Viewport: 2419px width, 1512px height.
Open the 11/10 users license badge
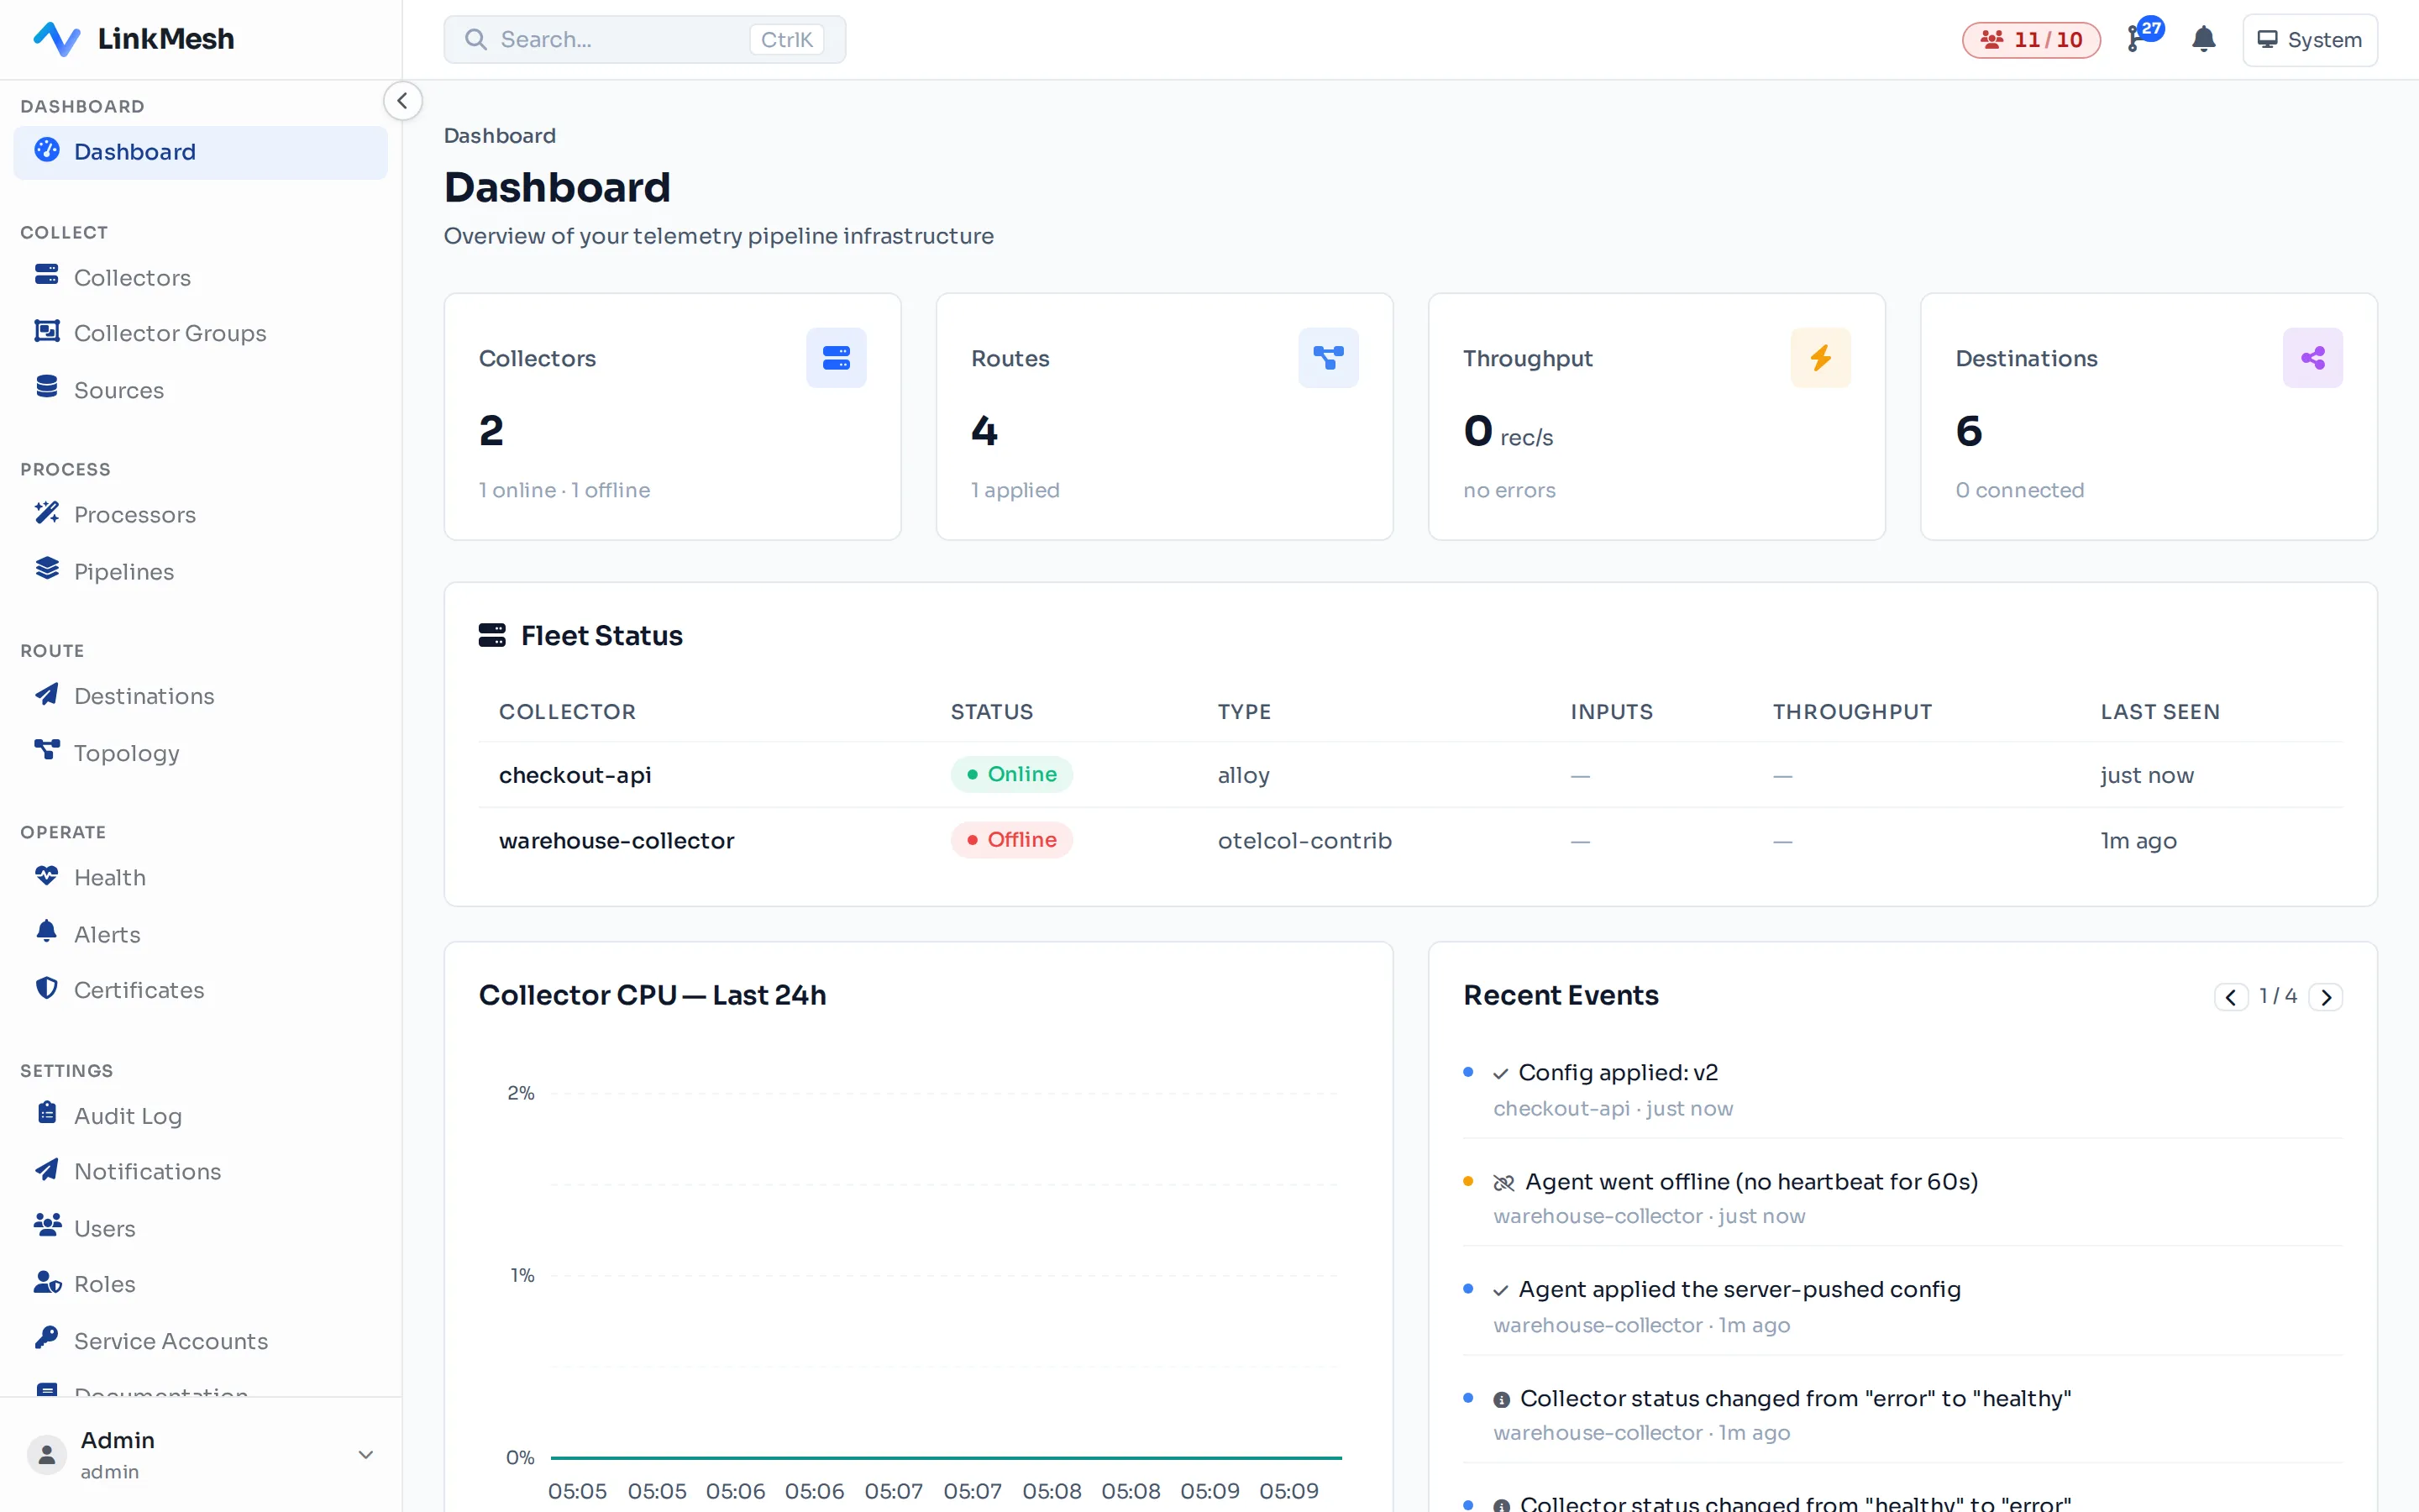click(2030, 40)
